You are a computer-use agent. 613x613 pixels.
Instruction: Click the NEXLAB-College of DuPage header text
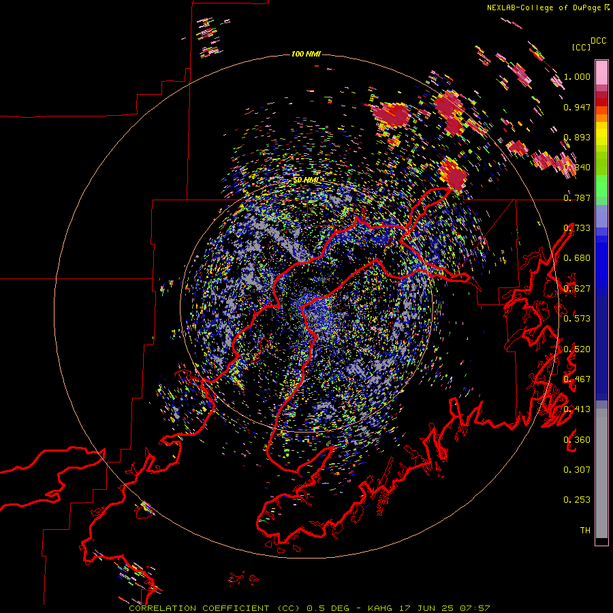544,7
